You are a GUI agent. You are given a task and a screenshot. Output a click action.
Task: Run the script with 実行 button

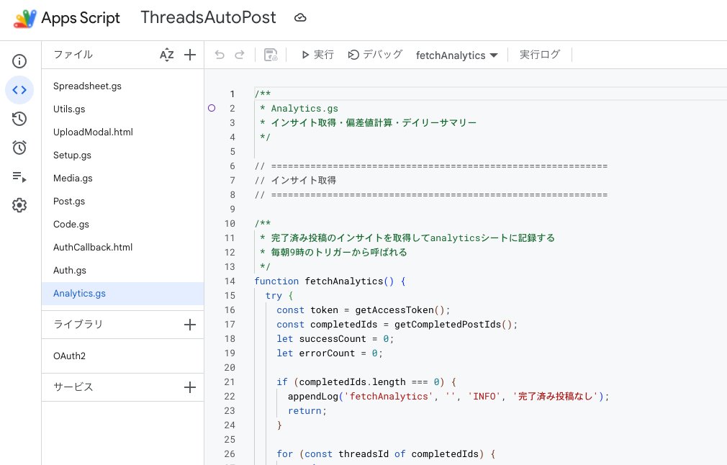(x=317, y=55)
